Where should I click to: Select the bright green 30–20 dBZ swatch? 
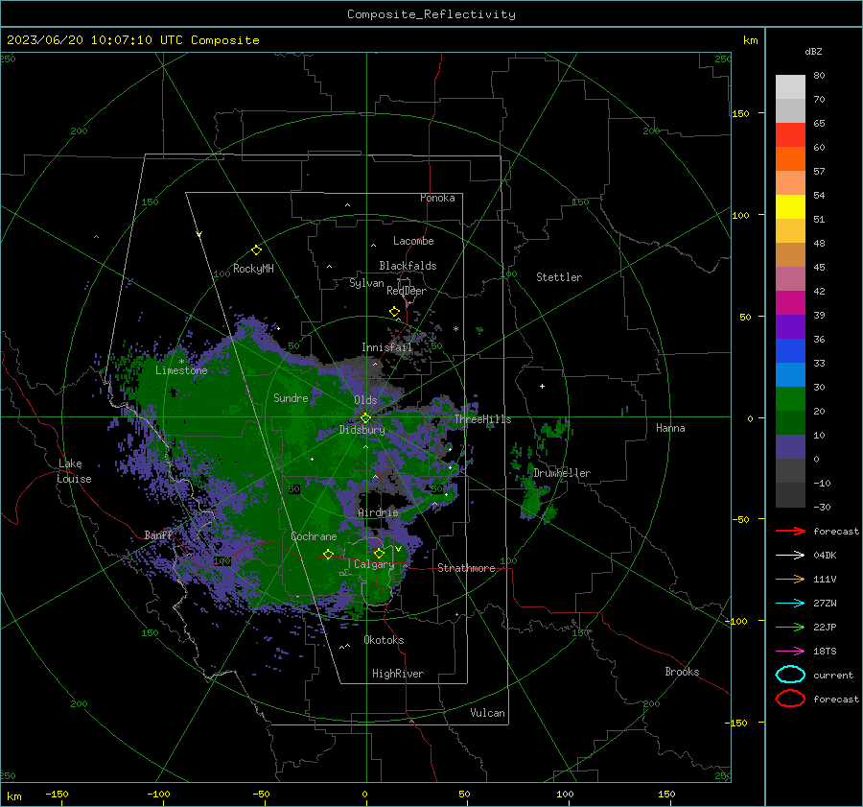click(x=790, y=399)
